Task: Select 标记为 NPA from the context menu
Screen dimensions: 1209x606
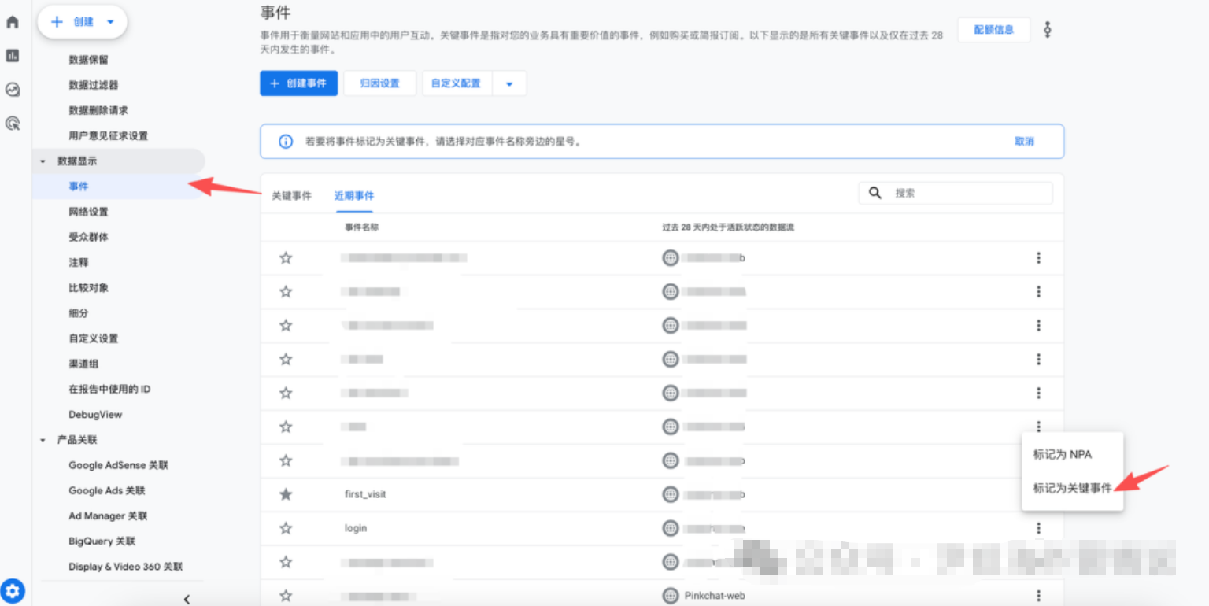Action: pyautogui.click(x=1064, y=454)
